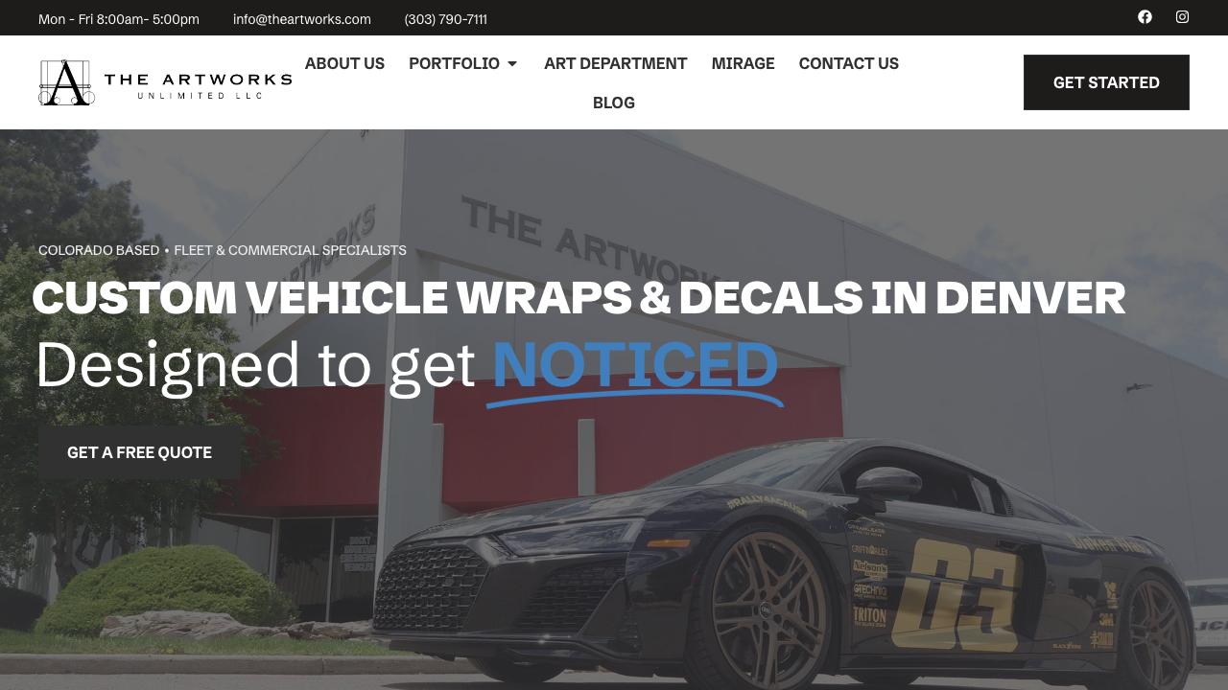Image resolution: width=1228 pixels, height=690 pixels.
Task: Click the Colorado Based tagline text
Action: (99, 250)
